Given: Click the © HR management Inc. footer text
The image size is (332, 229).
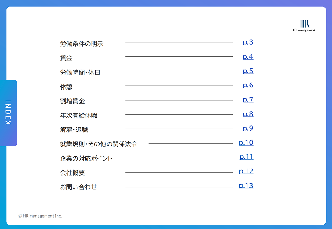Looking at the screenshot, I should [40, 216].
